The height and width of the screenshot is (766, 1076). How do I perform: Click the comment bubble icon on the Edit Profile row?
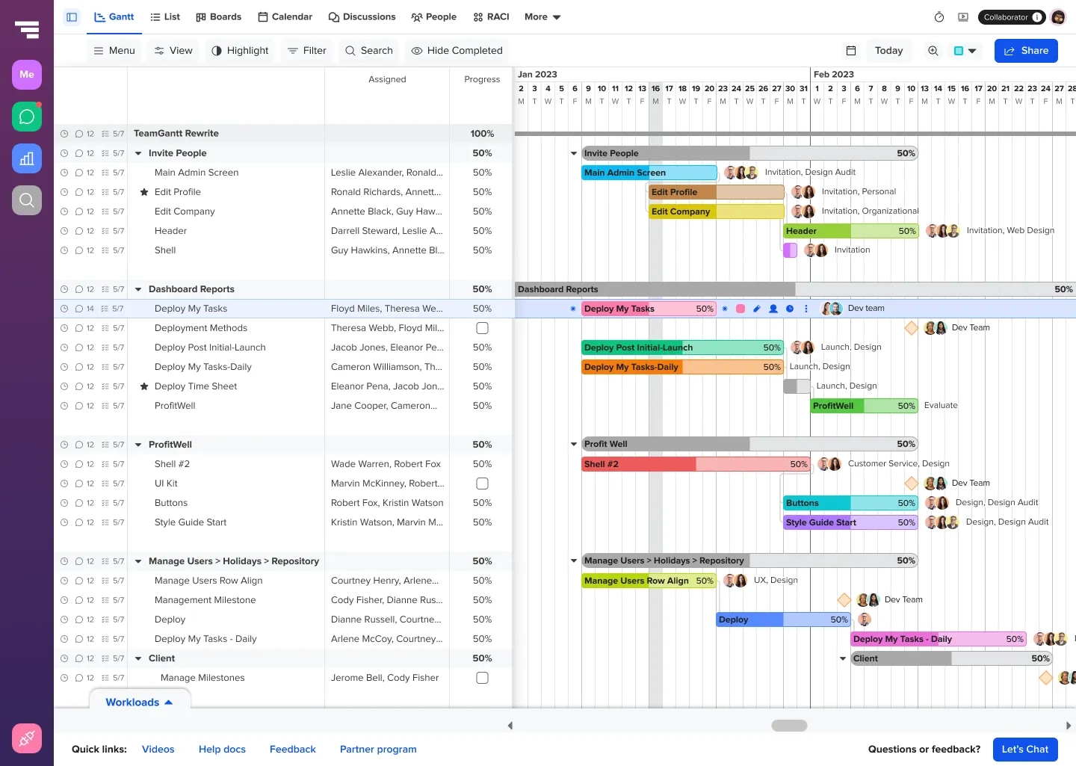[80, 192]
